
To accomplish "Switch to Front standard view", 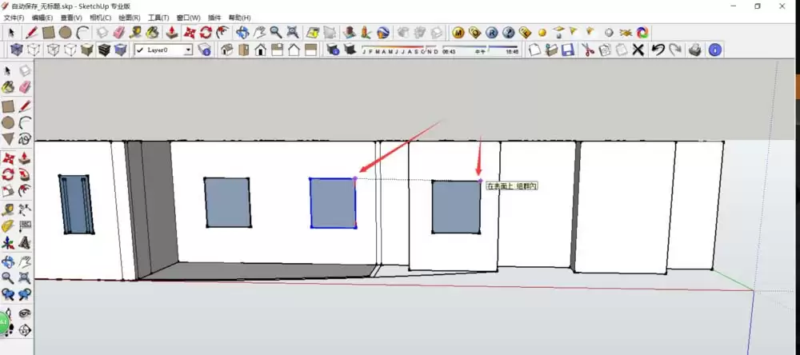I will tap(260, 50).
